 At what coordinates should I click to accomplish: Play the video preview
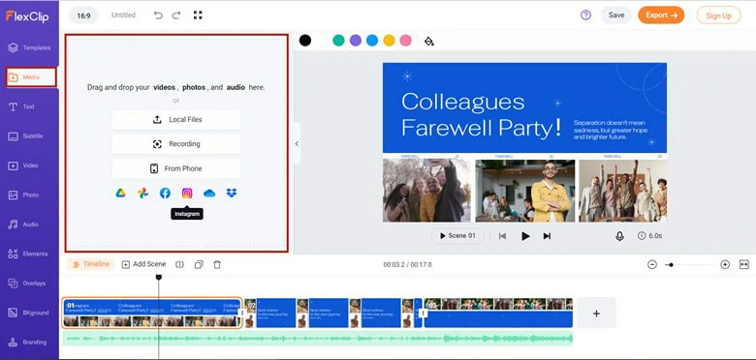[525, 236]
